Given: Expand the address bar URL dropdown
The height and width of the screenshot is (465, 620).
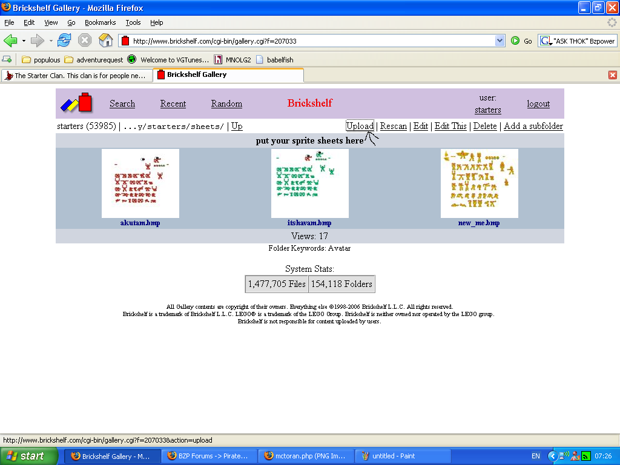Looking at the screenshot, I should (500, 41).
